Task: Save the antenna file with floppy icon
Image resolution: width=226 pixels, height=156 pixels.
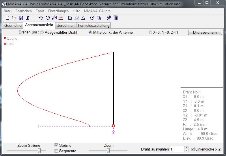Action: (x=21, y=18)
